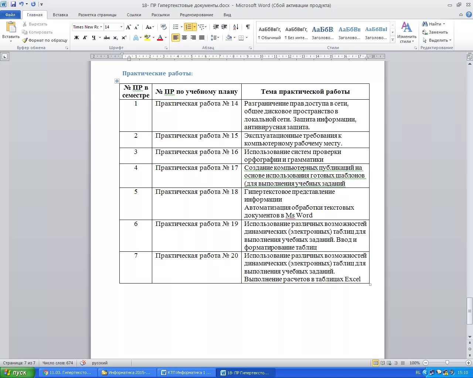Switch to Рецензирование tab

pos(197,15)
